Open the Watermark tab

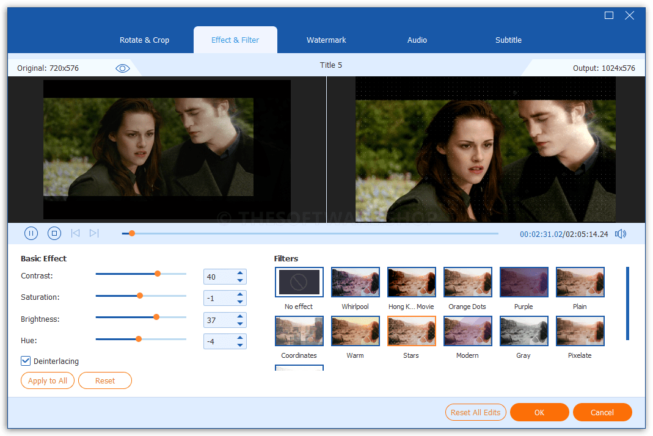pyautogui.click(x=326, y=40)
